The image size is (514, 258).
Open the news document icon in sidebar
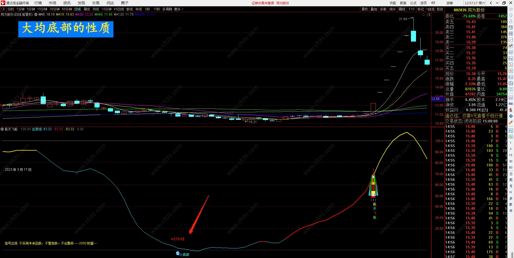pyautogui.click(x=511, y=52)
